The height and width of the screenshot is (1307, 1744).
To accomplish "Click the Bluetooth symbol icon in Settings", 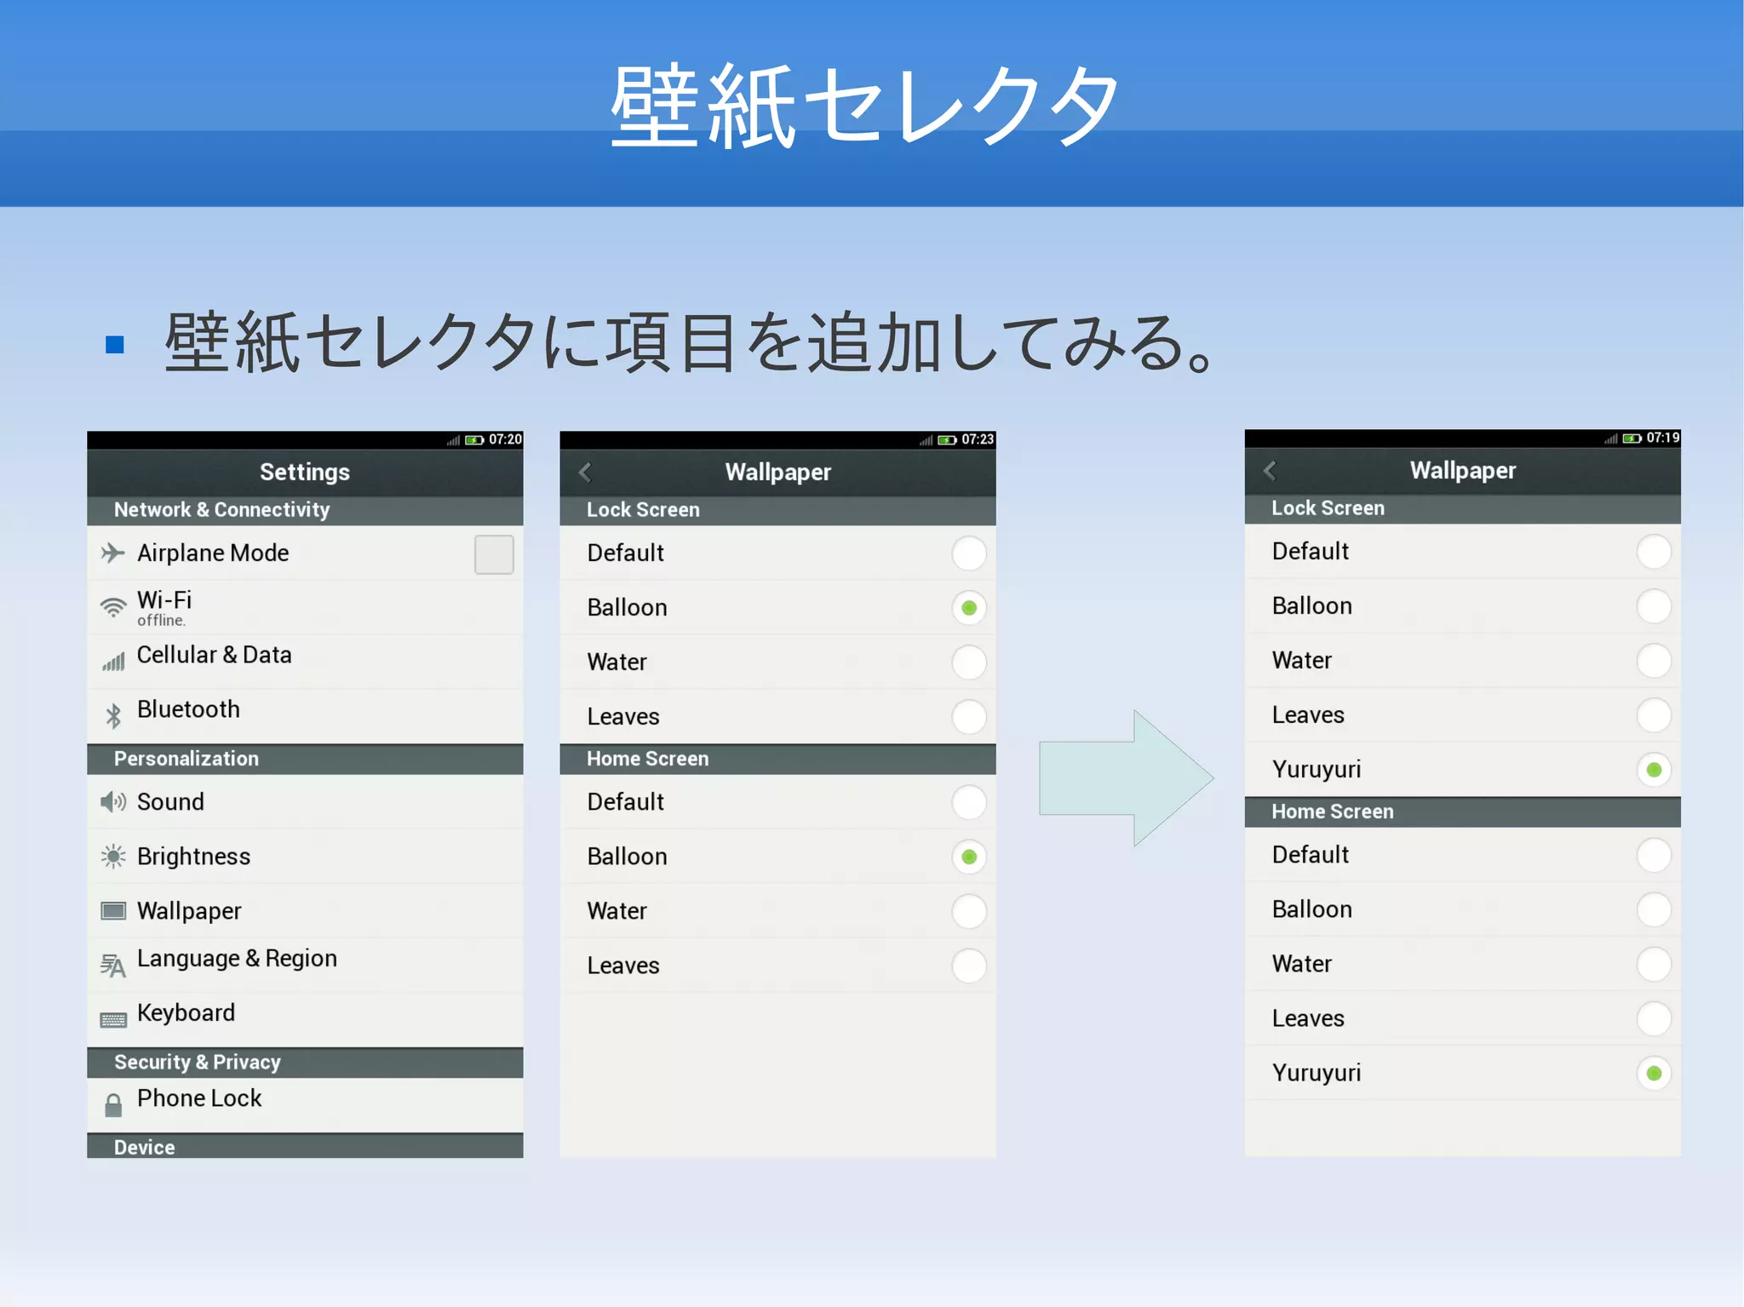I will click(x=113, y=716).
